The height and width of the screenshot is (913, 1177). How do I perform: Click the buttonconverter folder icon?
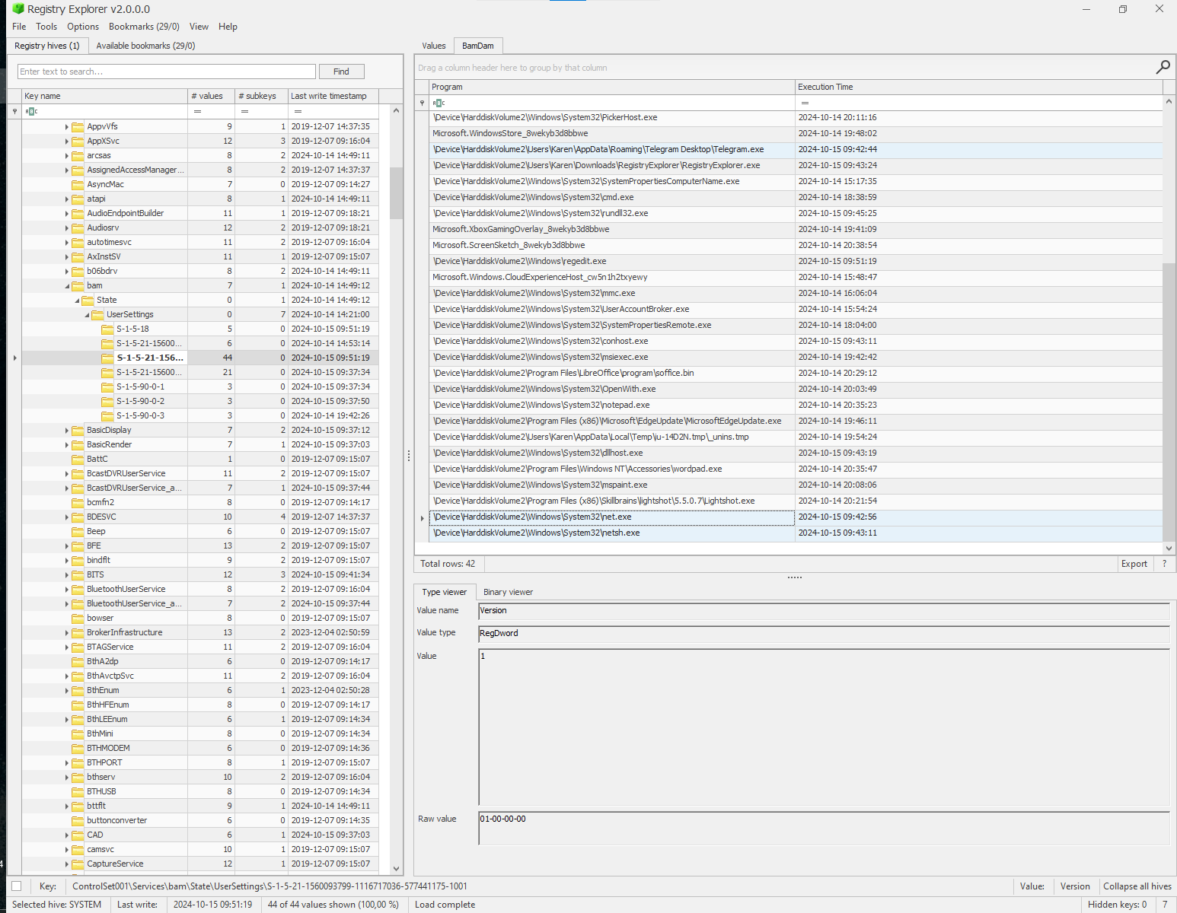(78, 821)
